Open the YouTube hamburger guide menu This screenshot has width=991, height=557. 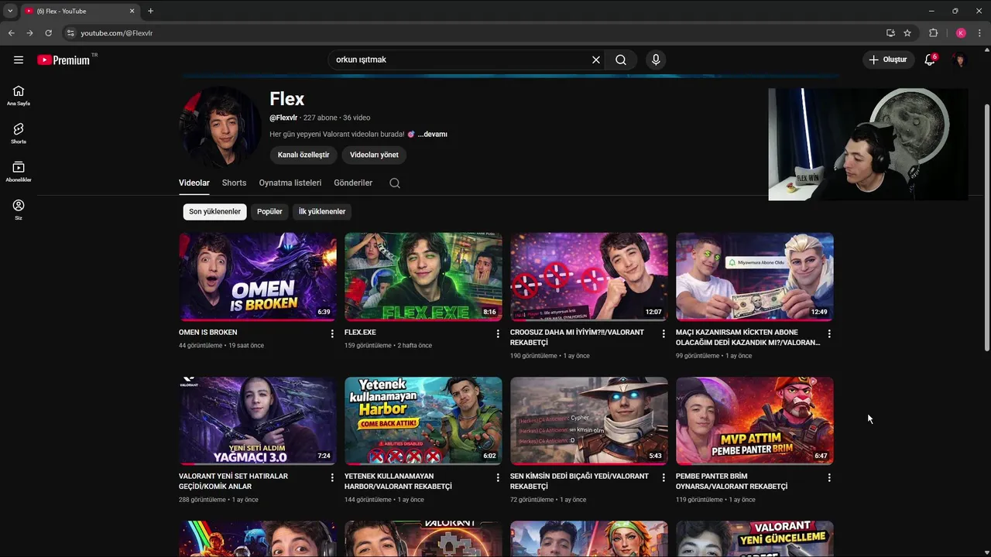coord(19,60)
